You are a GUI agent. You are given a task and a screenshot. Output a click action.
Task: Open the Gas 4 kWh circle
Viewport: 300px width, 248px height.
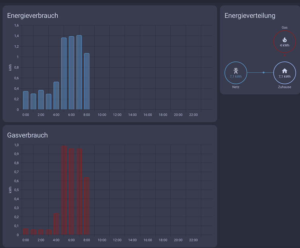(x=284, y=41)
